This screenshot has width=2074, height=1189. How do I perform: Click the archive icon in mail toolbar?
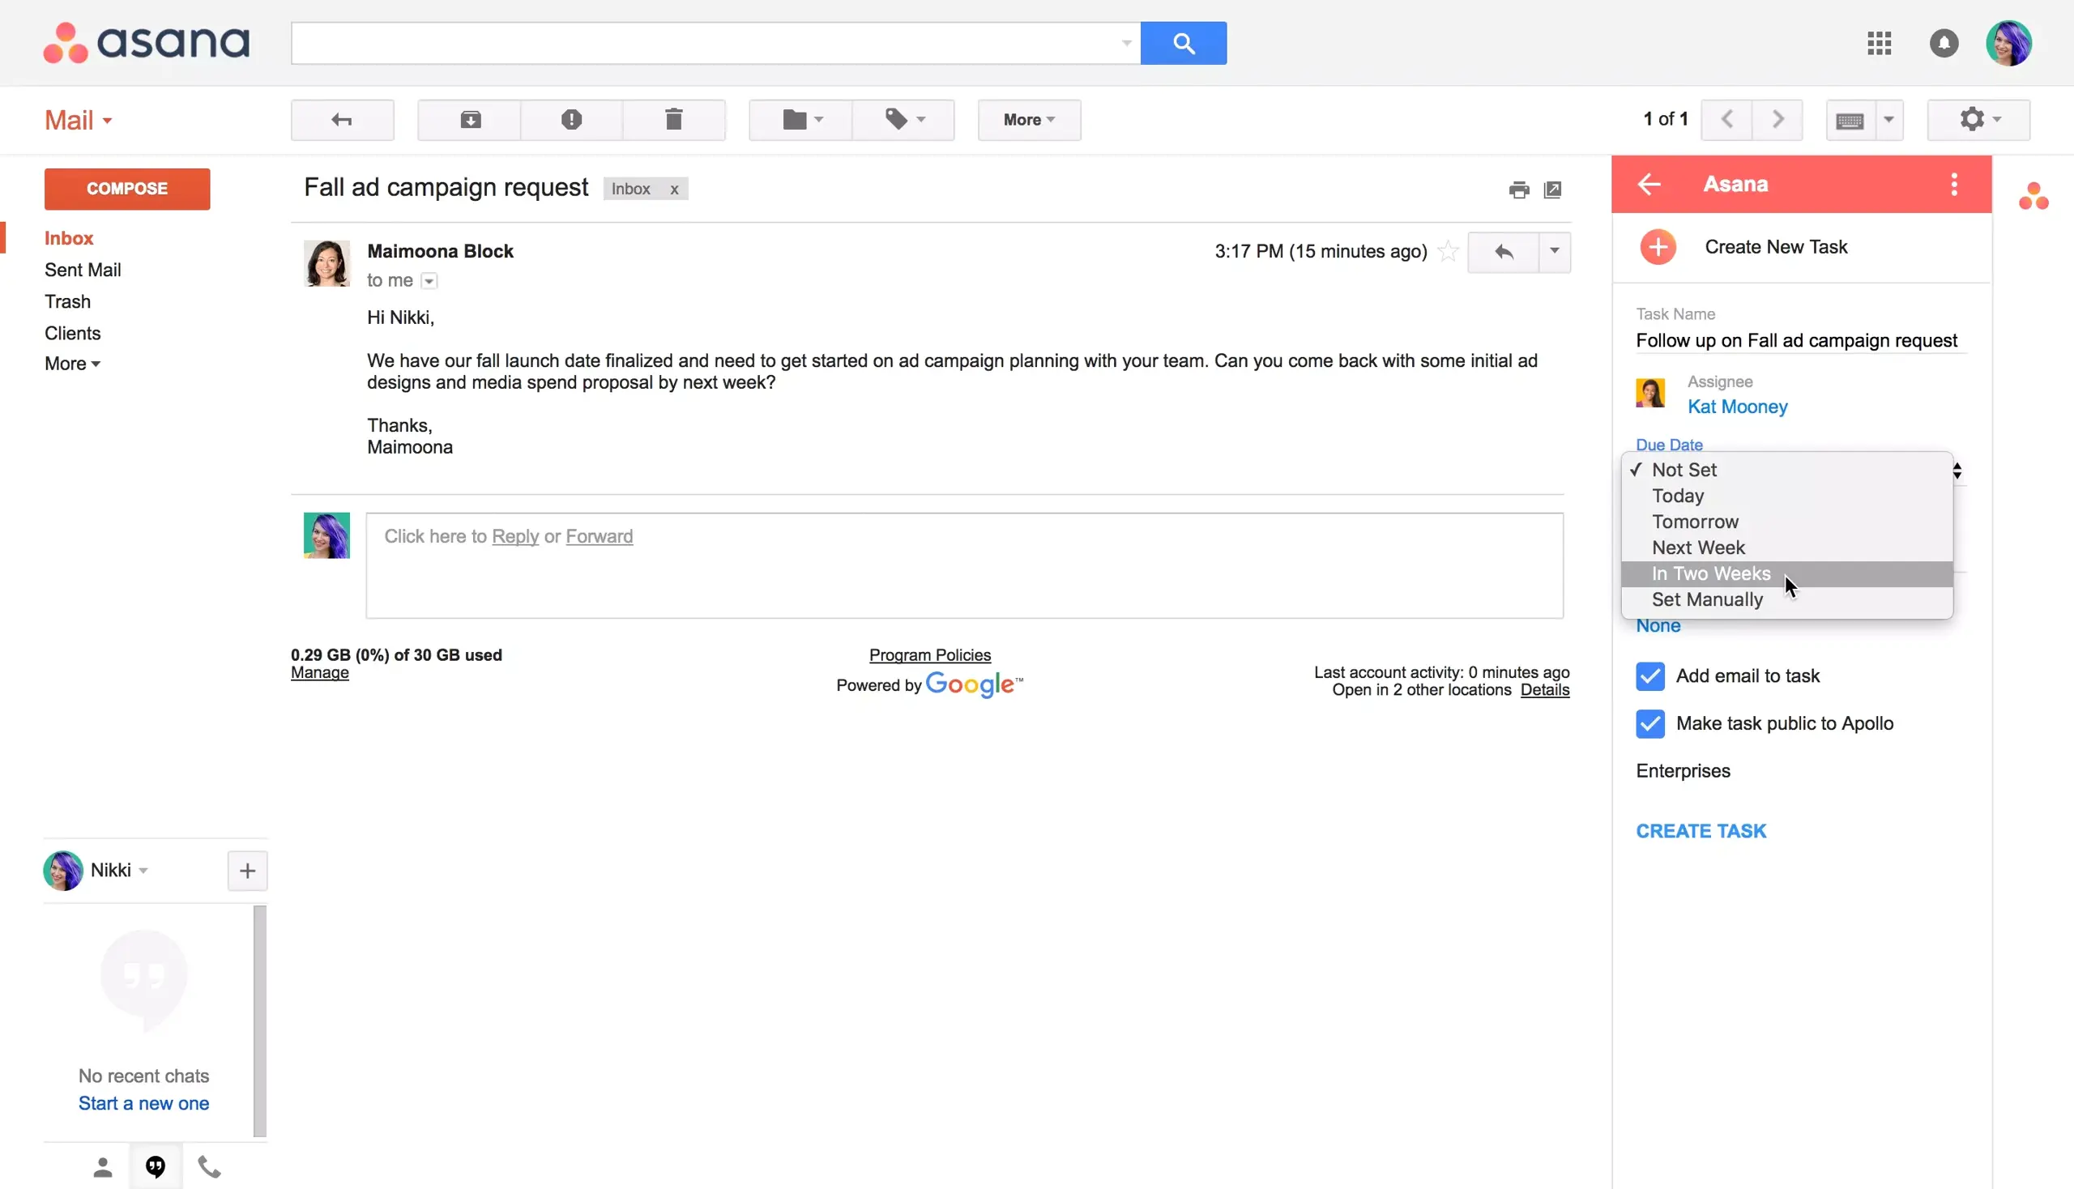[x=470, y=120]
